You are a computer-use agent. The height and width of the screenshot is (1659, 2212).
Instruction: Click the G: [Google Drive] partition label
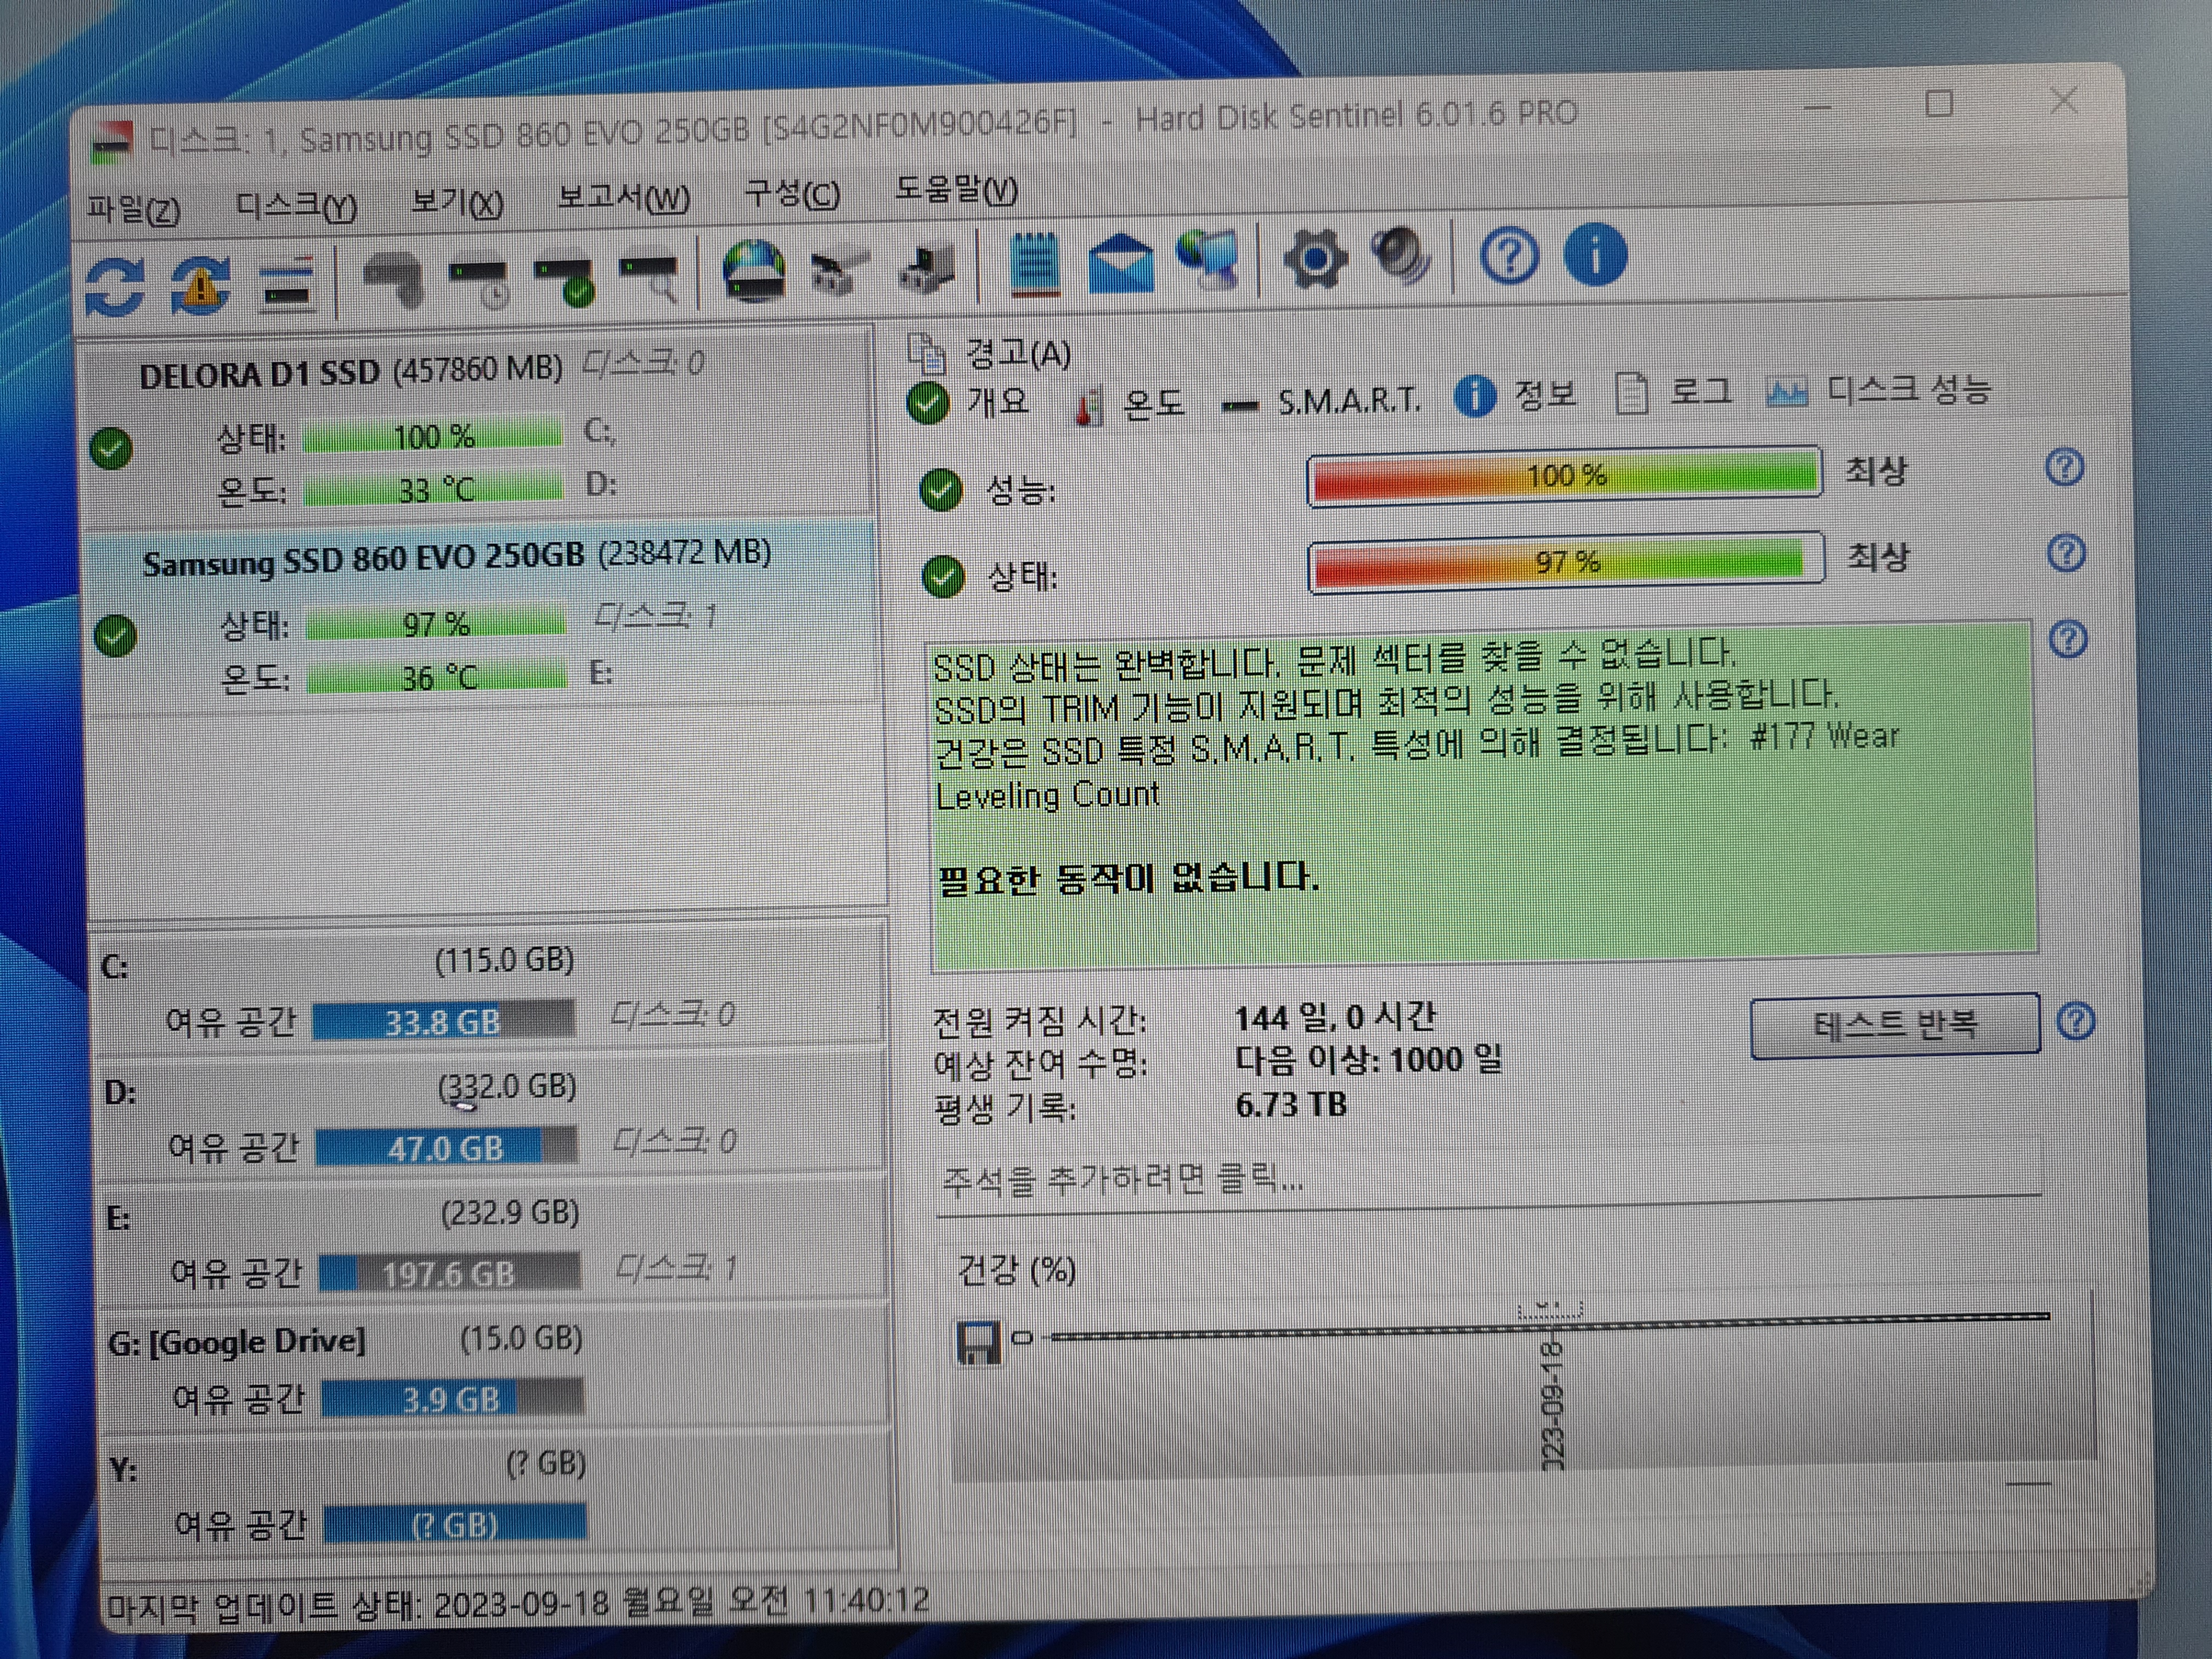pos(237,1342)
